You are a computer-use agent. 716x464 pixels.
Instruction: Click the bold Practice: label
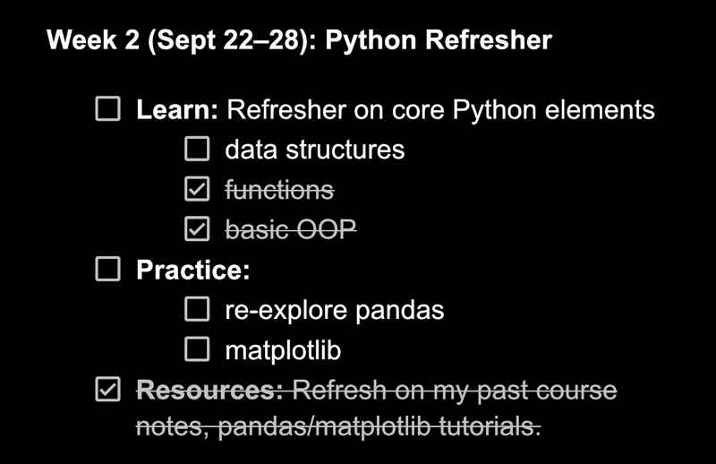click(x=192, y=270)
